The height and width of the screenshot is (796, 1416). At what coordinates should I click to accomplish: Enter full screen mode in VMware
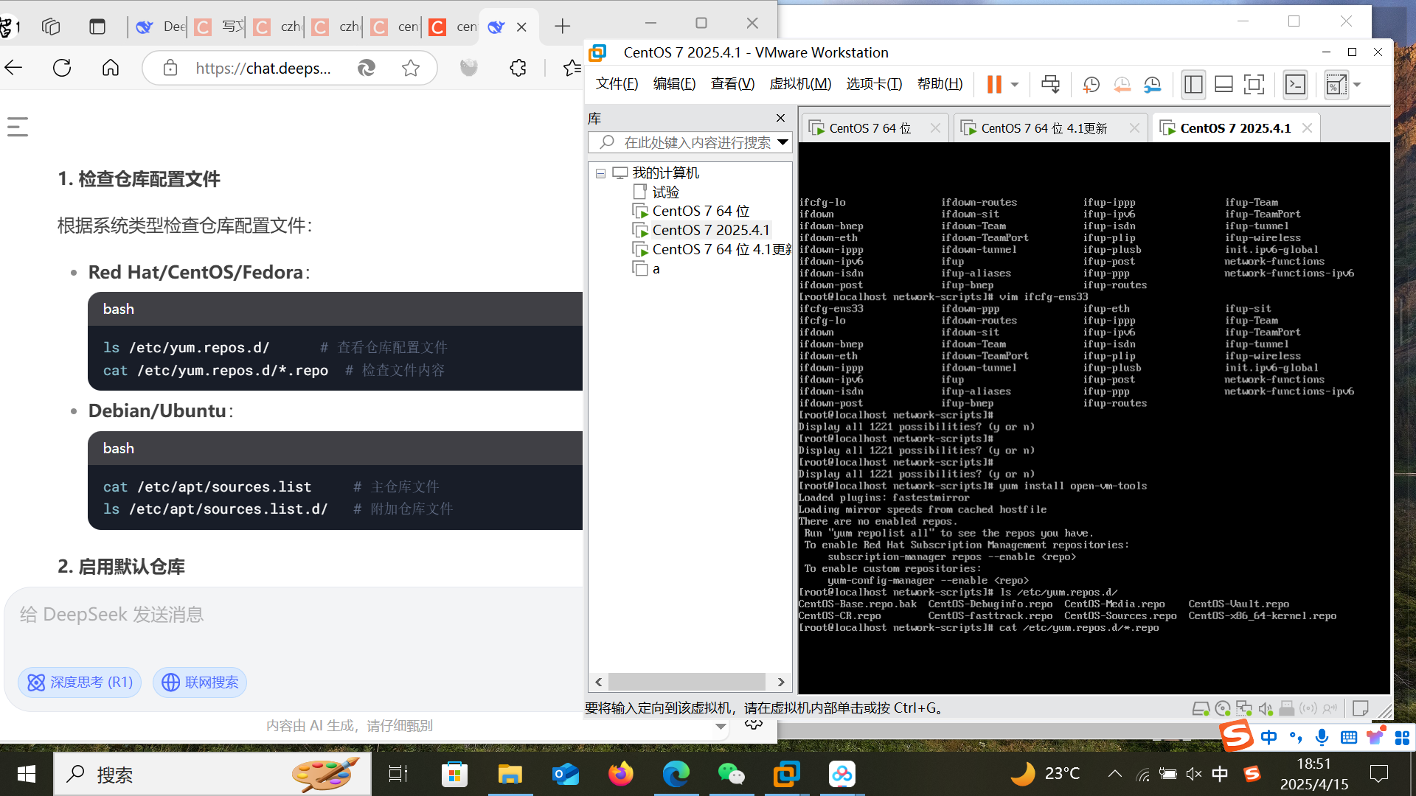point(1253,84)
